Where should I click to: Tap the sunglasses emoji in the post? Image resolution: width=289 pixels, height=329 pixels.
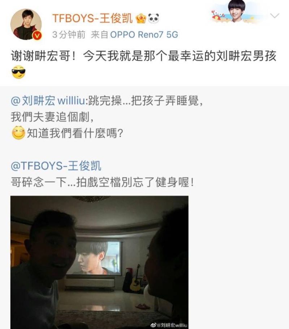click(18, 72)
